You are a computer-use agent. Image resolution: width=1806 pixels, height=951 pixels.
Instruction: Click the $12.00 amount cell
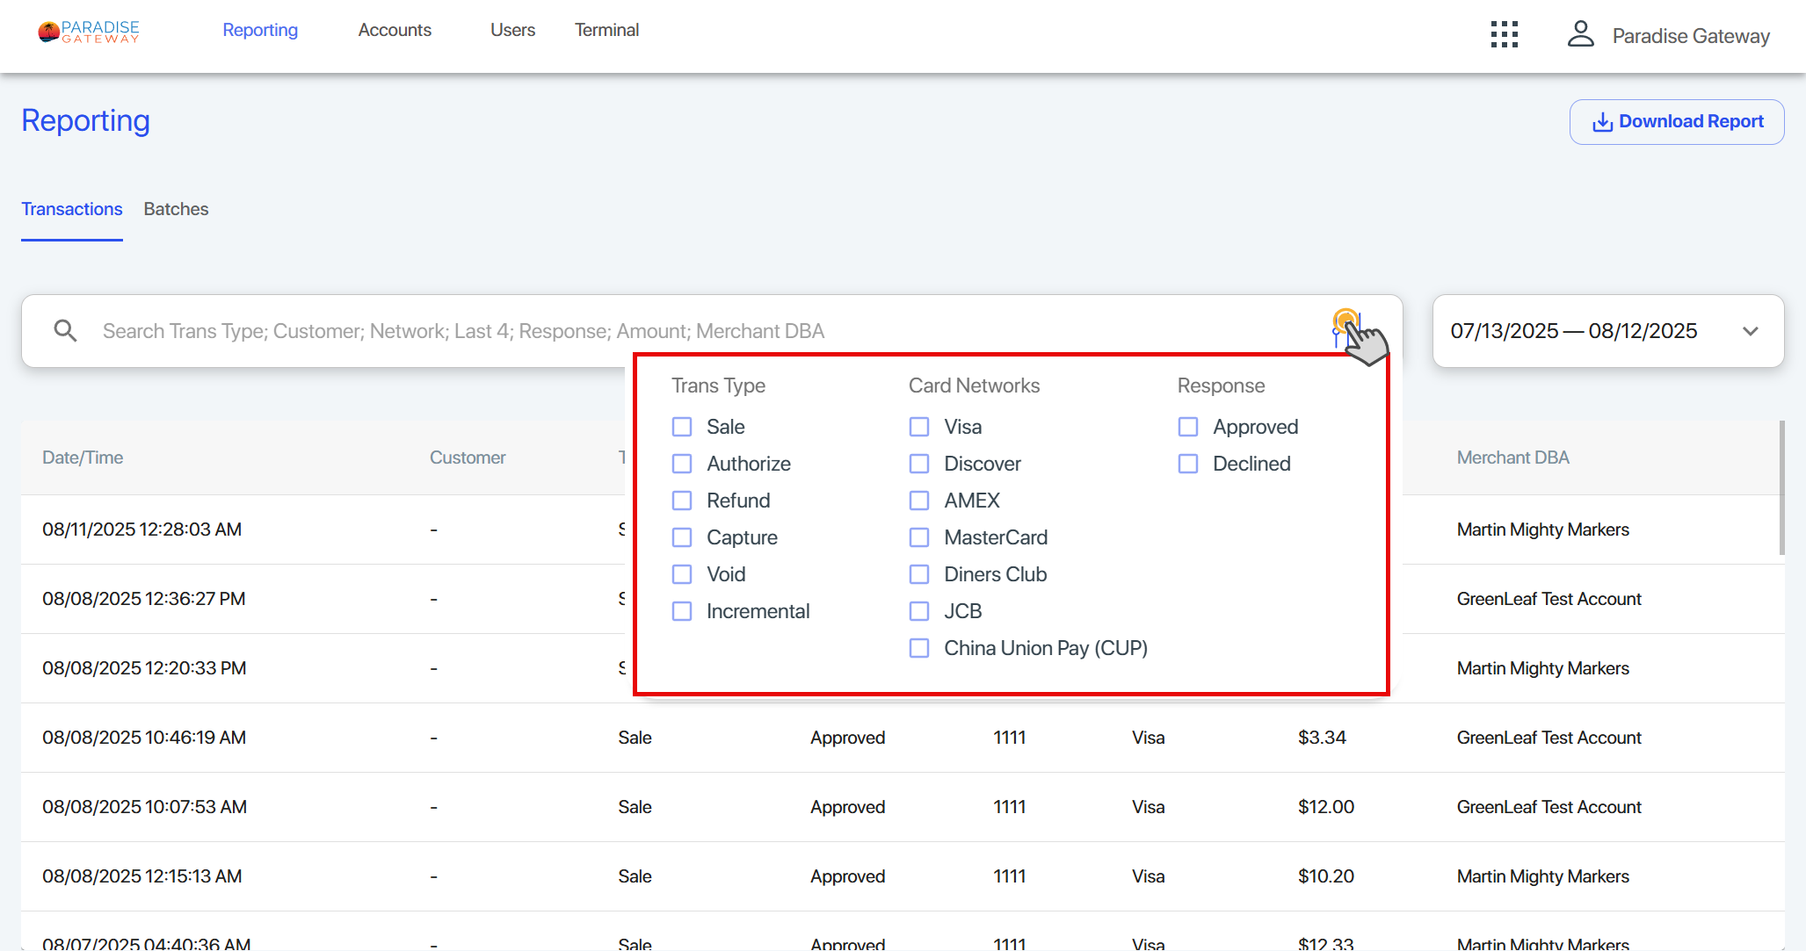pyautogui.click(x=1326, y=807)
